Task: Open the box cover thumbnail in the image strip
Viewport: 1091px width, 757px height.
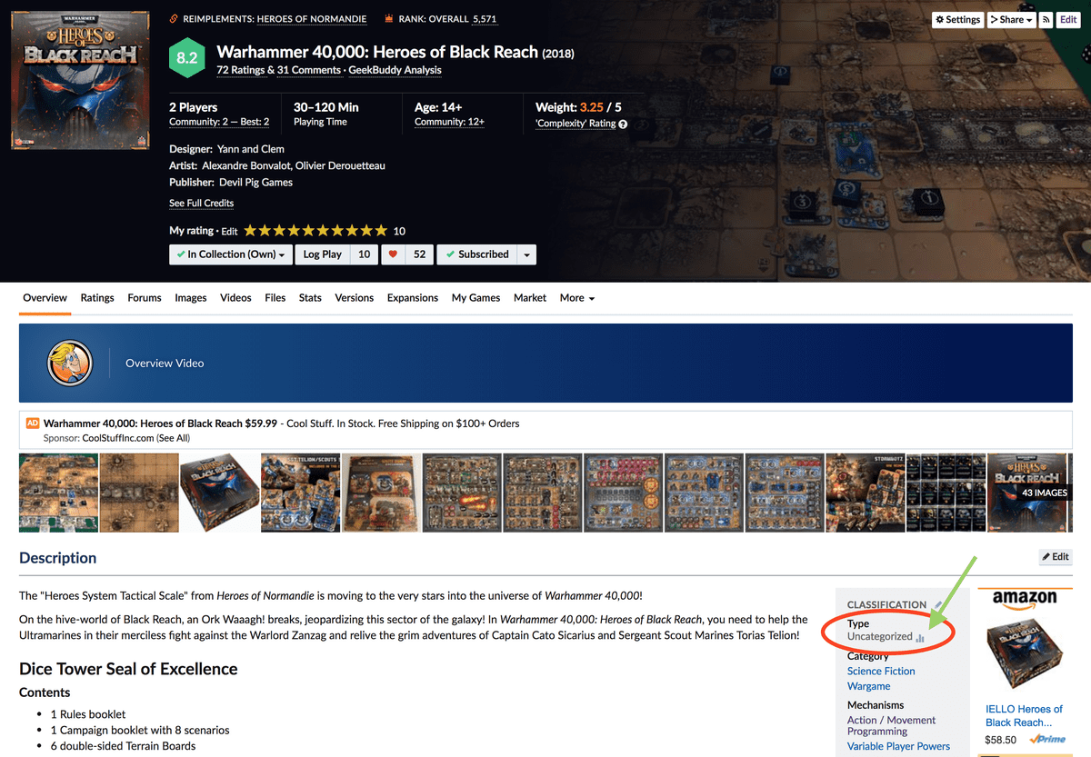Action: tap(220, 493)
